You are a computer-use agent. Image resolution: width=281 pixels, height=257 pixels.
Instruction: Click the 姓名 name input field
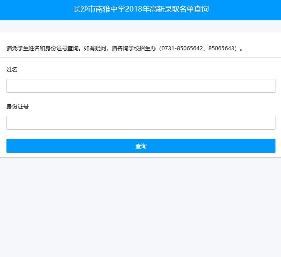point(141,86)
